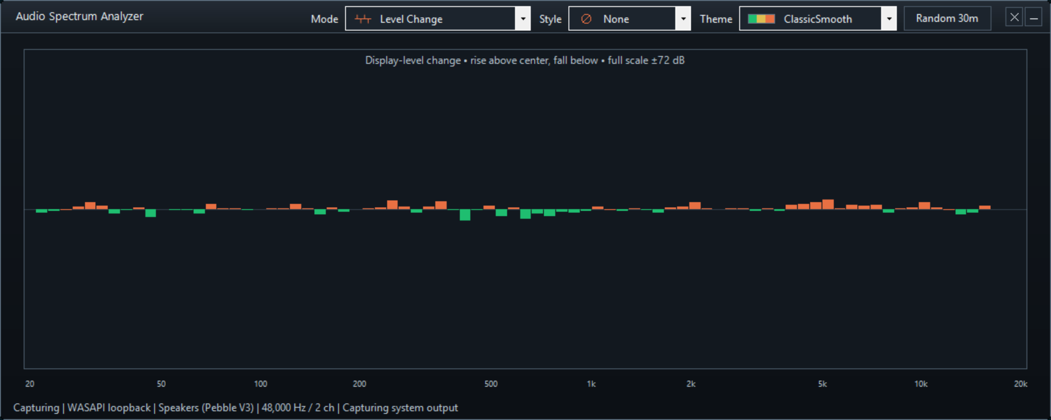The image size is (1051, 420).
Task: Click the None style icon
Action: click(586, 19)
